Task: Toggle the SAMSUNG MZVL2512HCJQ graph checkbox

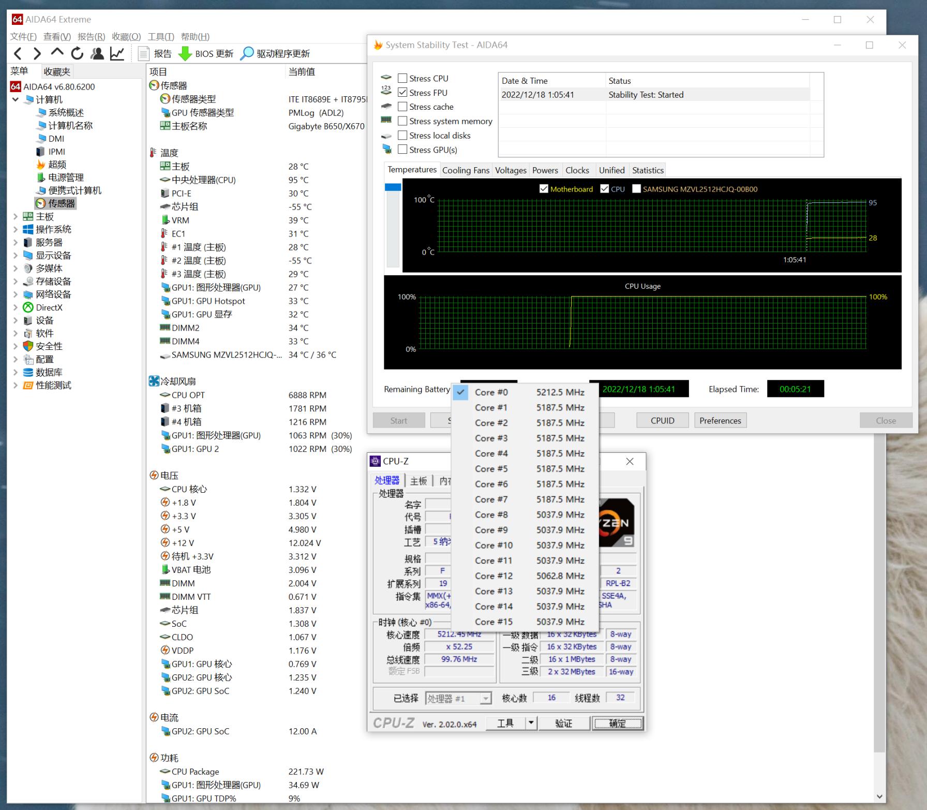Action: pos(636,189)
